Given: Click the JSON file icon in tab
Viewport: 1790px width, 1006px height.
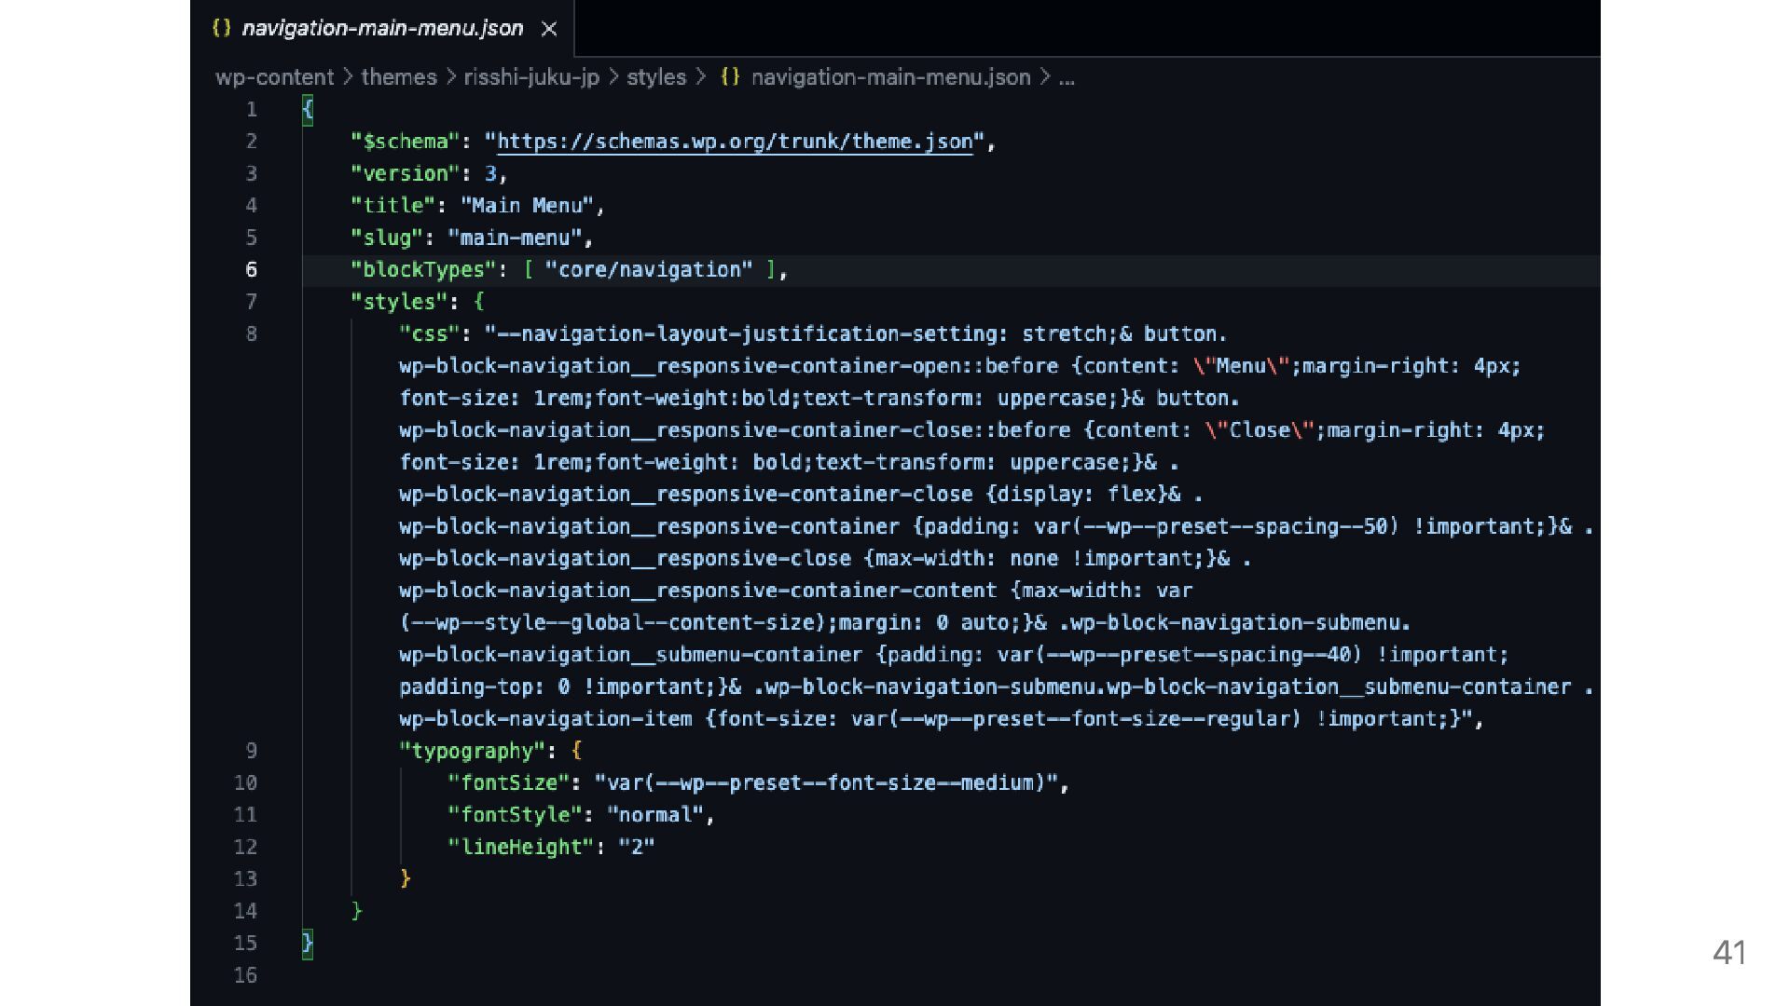Looking at the screenshot, I should pyautogui.click(x=222, y=28).
